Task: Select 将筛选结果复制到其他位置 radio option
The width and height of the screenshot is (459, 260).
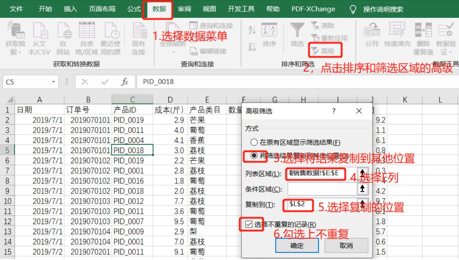Action: 254,156
